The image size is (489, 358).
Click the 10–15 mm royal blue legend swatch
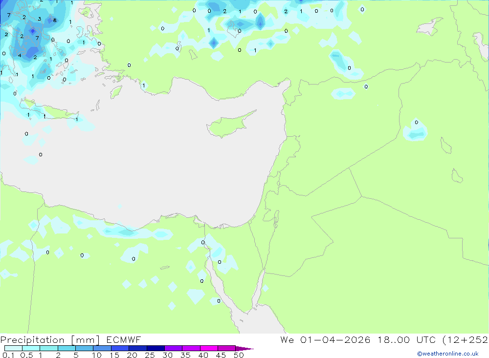click(x=102, y=348)
